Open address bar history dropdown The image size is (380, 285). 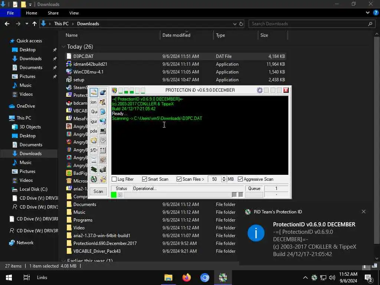click(235, 24)
